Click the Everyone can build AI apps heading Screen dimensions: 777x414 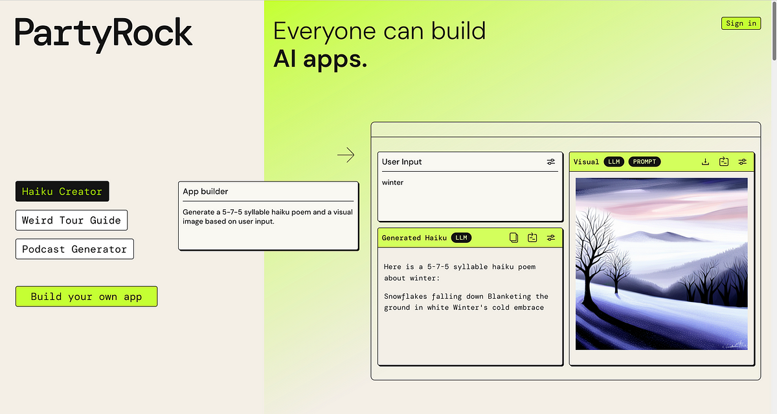click(379, 45)
